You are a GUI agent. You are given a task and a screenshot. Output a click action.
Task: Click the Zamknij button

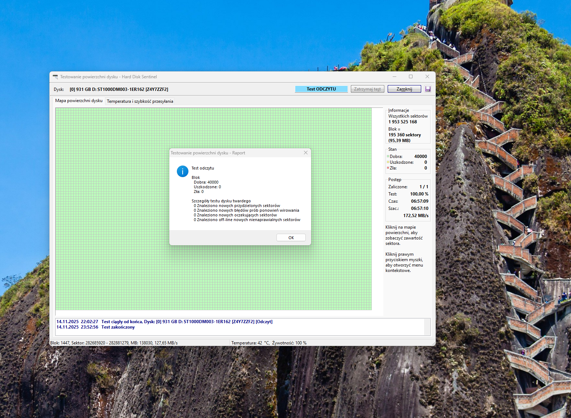[404, 89]
